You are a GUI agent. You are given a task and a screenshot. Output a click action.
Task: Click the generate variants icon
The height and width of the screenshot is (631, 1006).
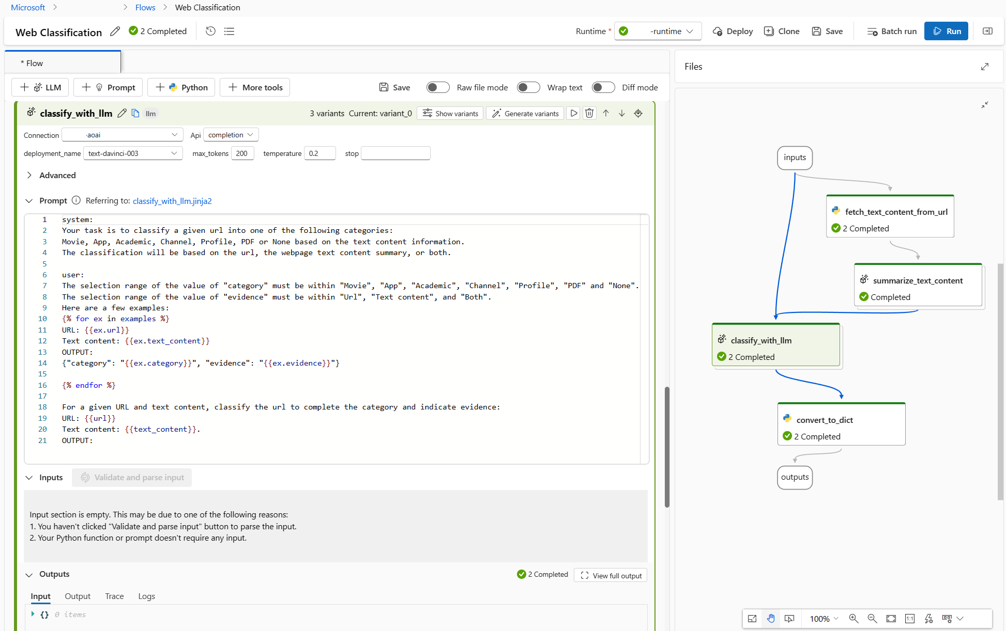pos(525,113)
